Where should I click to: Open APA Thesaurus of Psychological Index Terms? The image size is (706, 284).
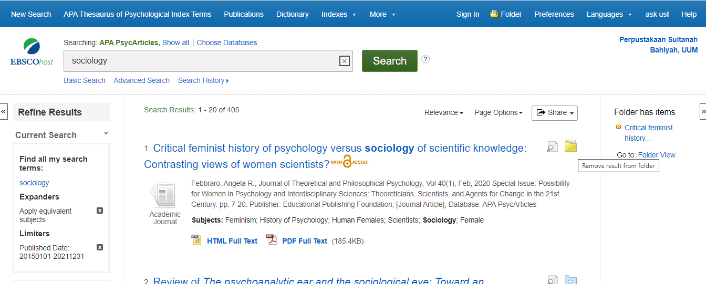pyautogui.click(x=138, y=14)
